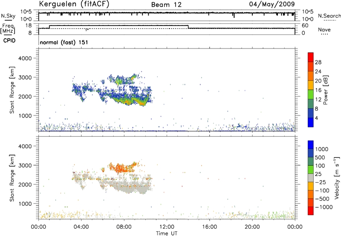Click the CPID label
Viewport: 341px width, 236px height.
pyautogui.click(x=9, y=40)
